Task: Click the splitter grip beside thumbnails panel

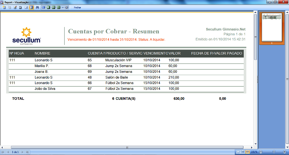Action: click(258, 80)
